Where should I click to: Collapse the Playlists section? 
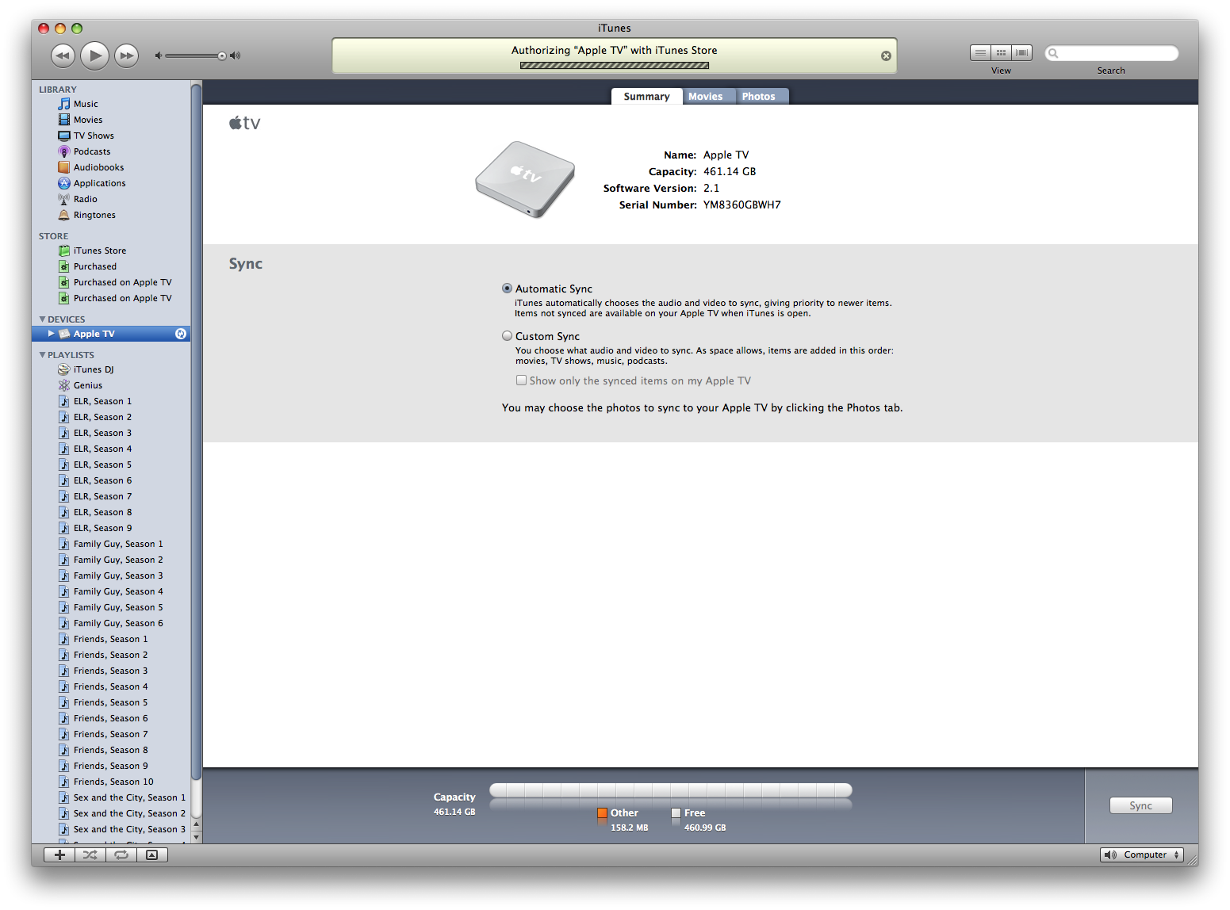42,355
